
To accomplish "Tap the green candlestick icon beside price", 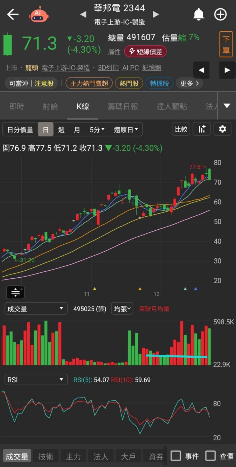I will click(x=8, y=44).
